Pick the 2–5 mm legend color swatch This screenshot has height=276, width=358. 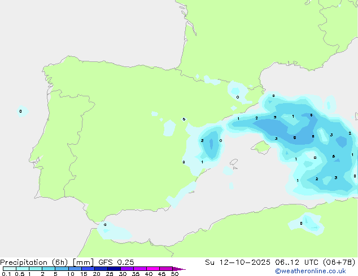tap(49, 269)
